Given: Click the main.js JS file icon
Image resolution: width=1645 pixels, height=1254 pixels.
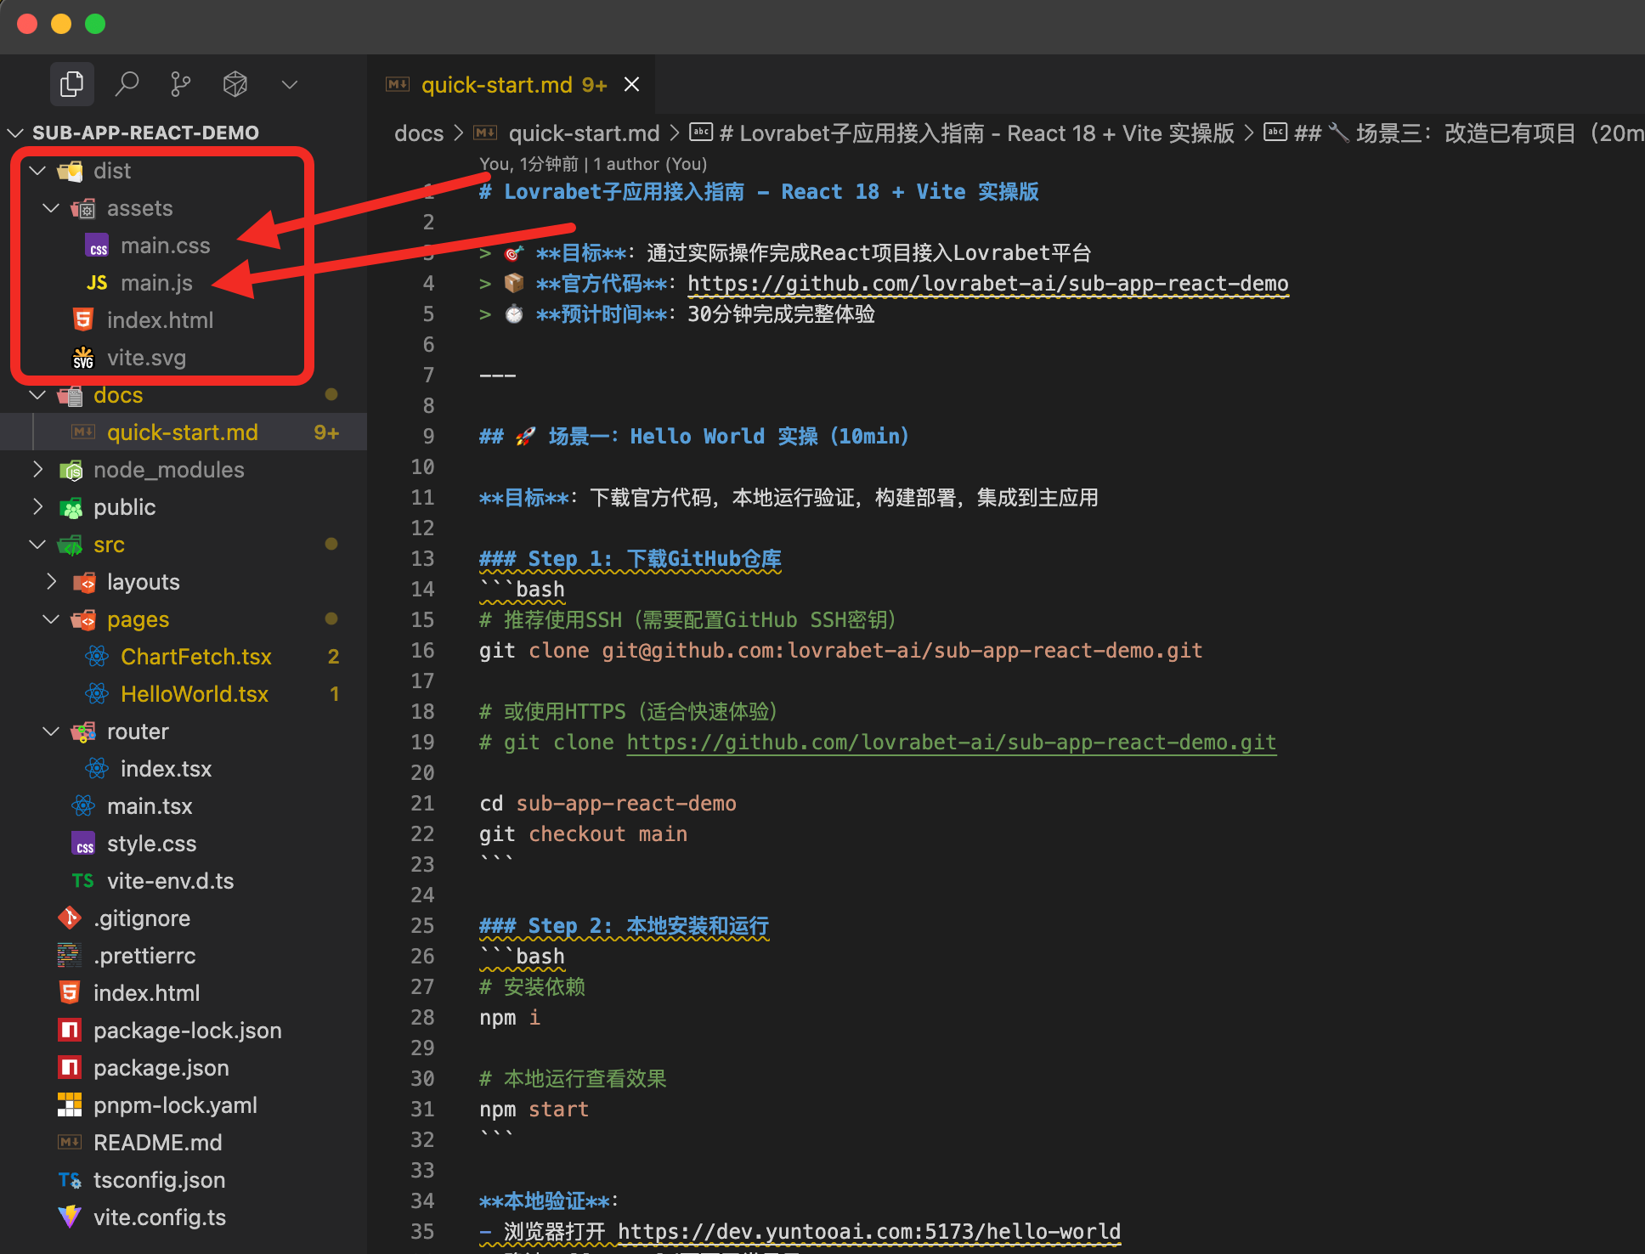Looking at the screenshot, I should 97,283.
